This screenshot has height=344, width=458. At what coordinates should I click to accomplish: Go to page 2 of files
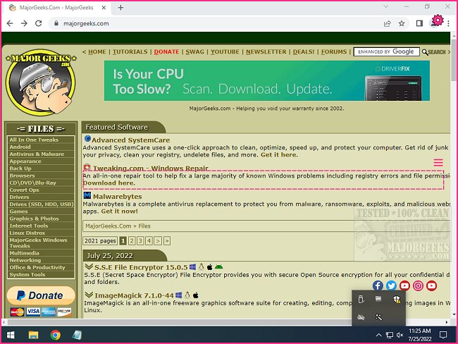pos(132,241)
